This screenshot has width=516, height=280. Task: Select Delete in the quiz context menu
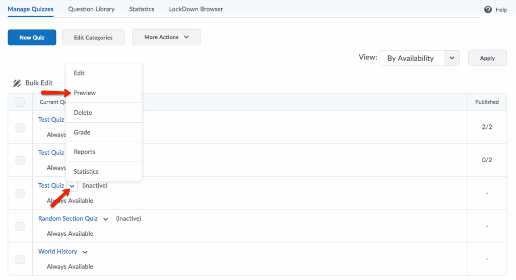point(83,113)
